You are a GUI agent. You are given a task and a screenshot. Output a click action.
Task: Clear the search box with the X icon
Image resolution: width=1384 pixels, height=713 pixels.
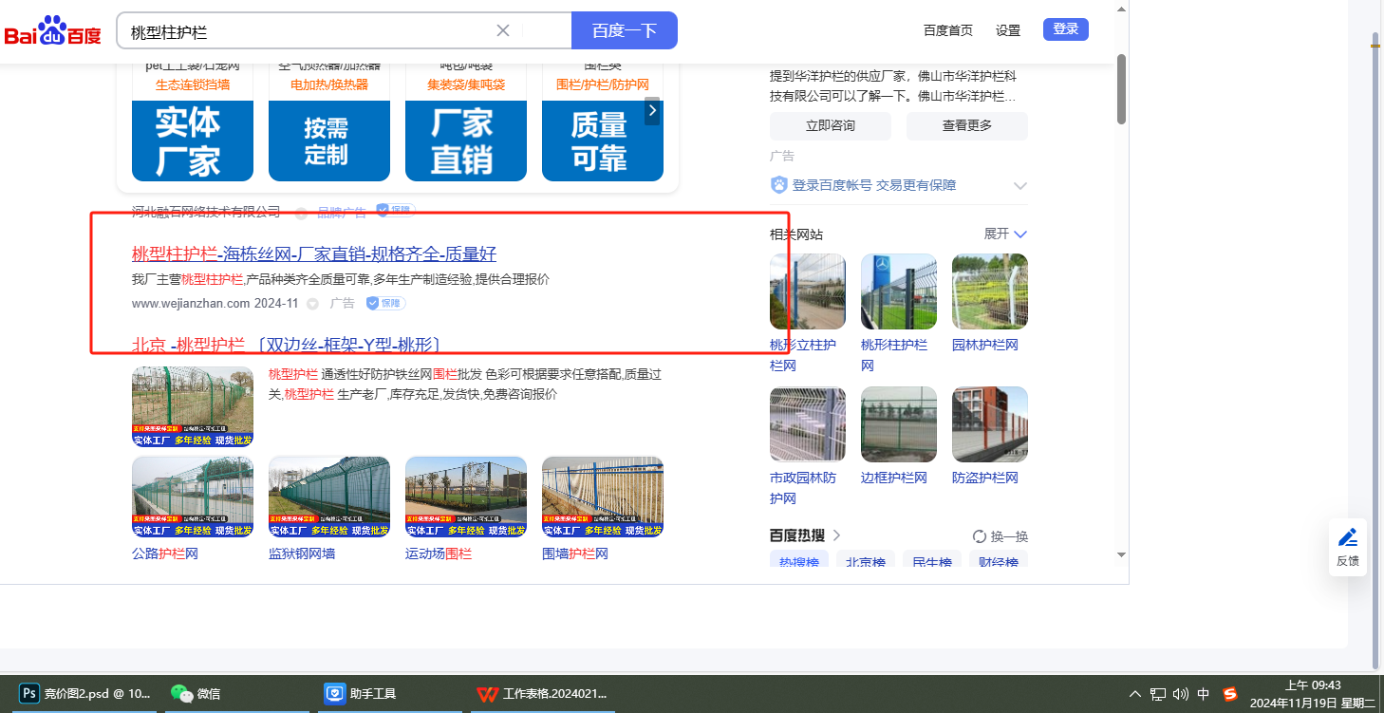click(503, 30)
